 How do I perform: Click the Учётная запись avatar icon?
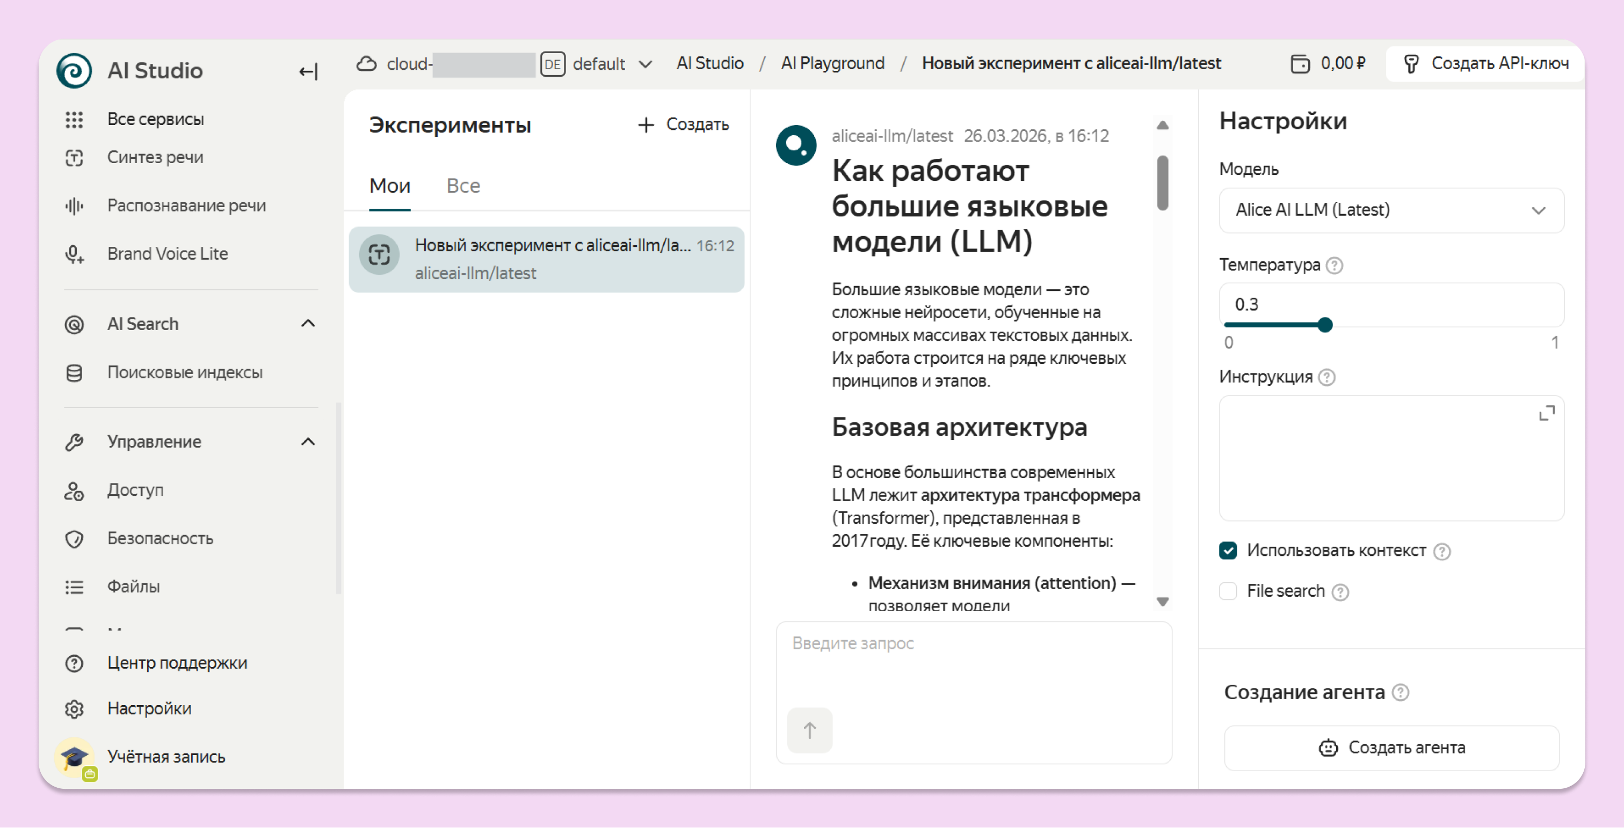click(x=75, y=758)
